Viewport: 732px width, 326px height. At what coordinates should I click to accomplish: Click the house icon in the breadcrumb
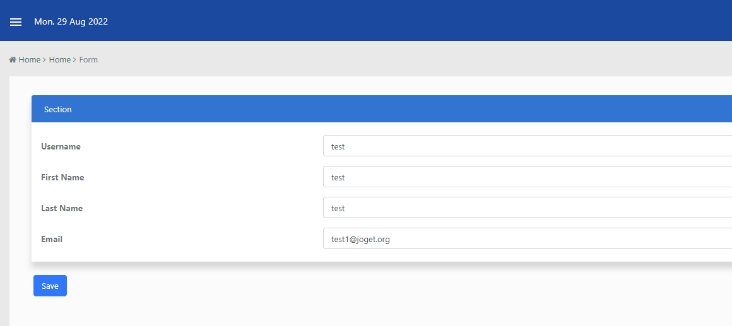[13, 60]
